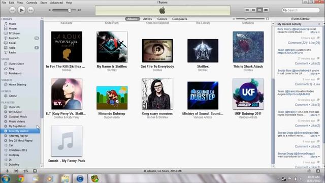Switch to song list view icon
Screen dimensions: 325x183
click(x=247, y=10)
